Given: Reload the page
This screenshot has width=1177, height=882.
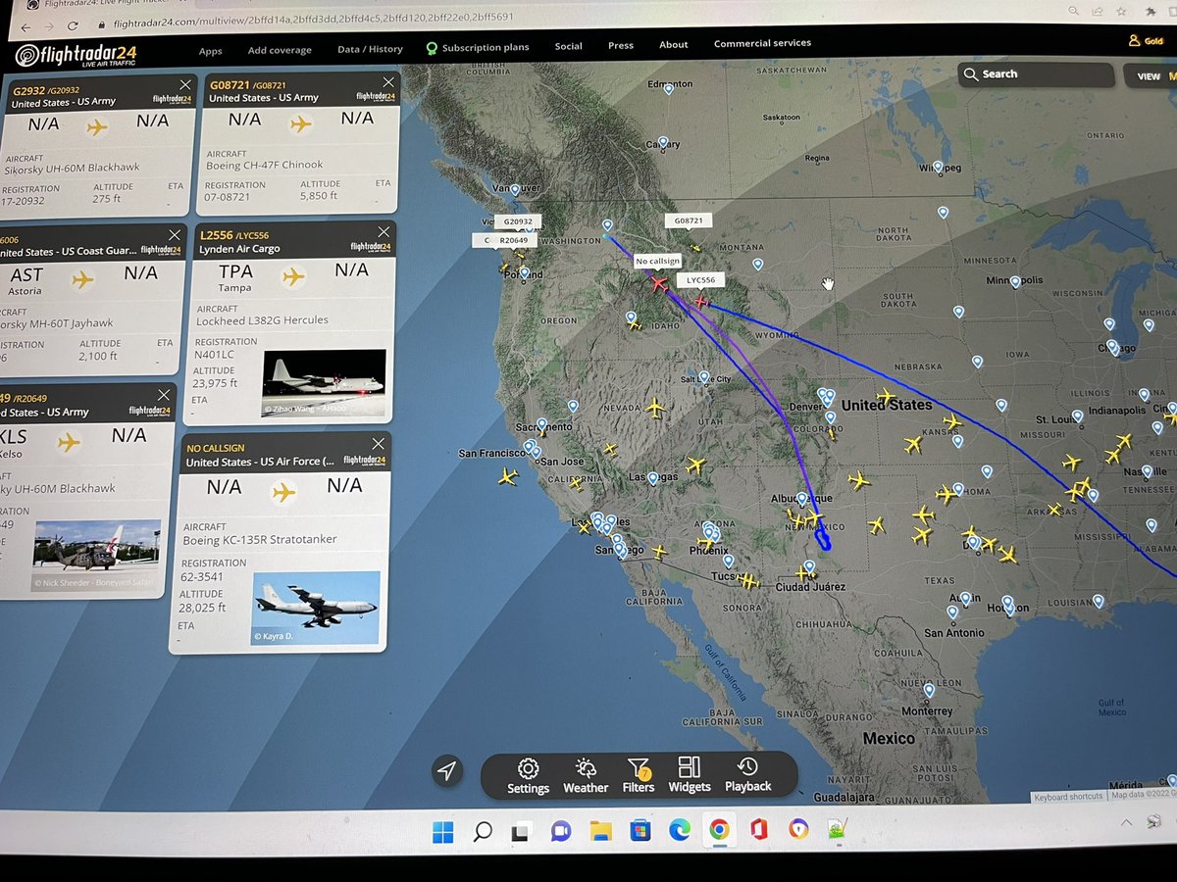Looking at the screenshot, I should (74, 25).
